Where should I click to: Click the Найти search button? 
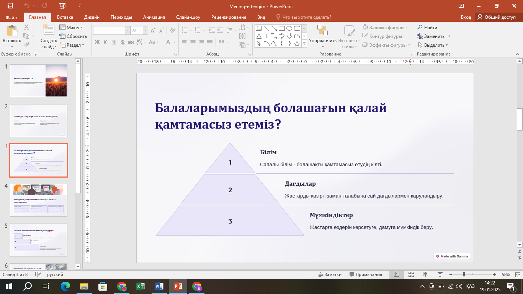427,28
